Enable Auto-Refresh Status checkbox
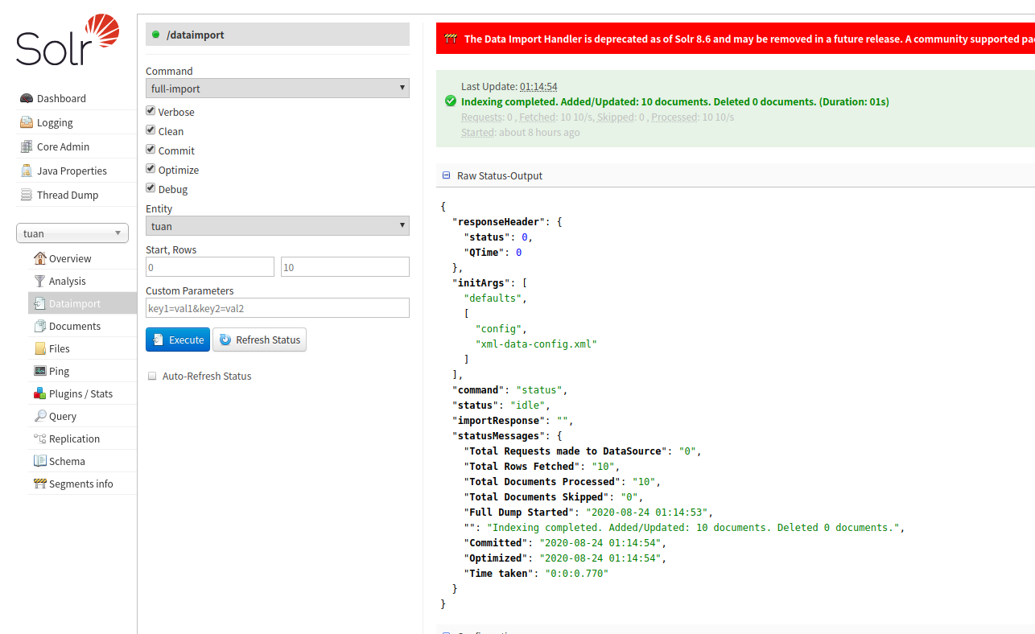This screenshot has width=1035, height=634. point(152,376)
